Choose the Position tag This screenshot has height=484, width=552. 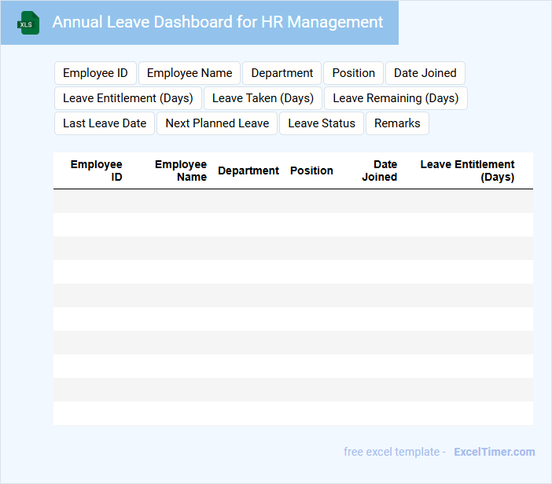[353, 73]
